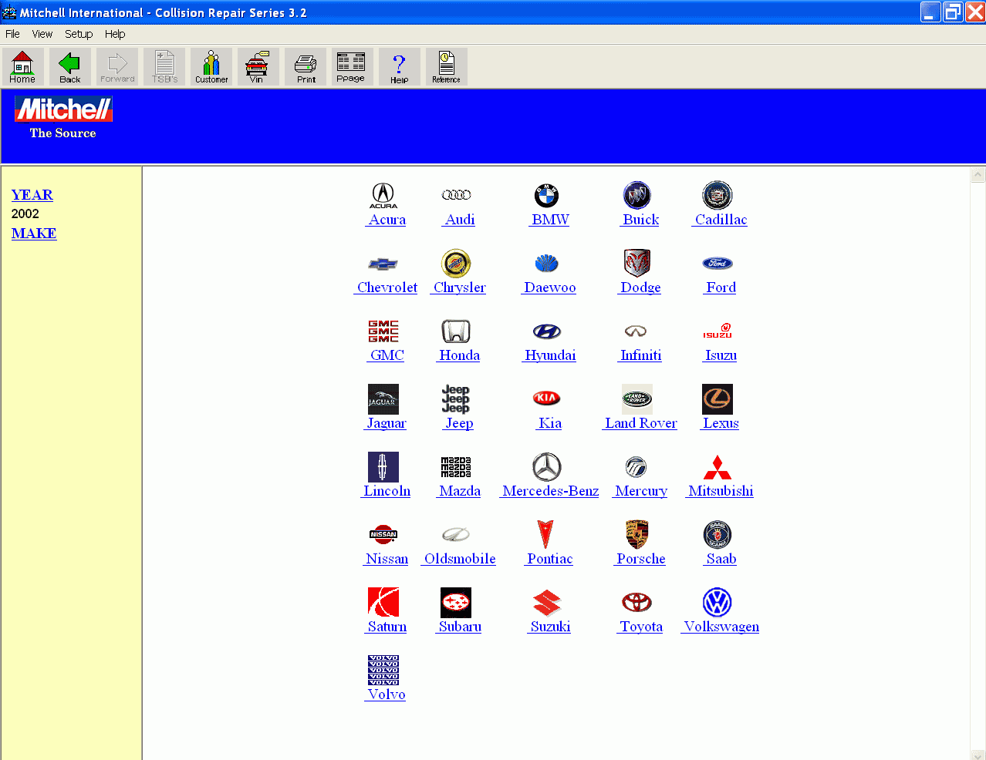The width and height of the screenshot is (986, 760).
Task: Select the Land Rover logo
Action: pyautogui.click(x=637, y=399)
